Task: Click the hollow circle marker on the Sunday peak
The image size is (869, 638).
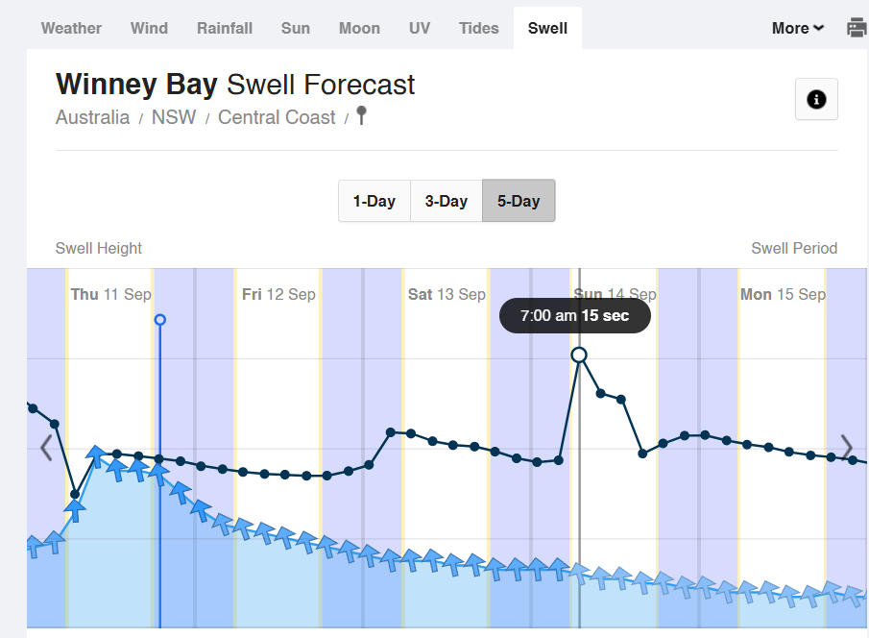Action: pos(579,354)
